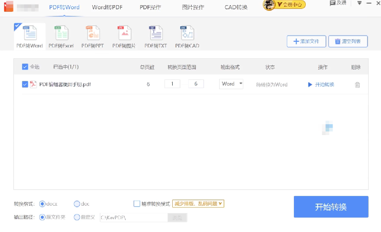Image resolution: width=381 pixels, height=232 pixels.
Task: Minimize the converter window
Action: click(x=369, y=3)
